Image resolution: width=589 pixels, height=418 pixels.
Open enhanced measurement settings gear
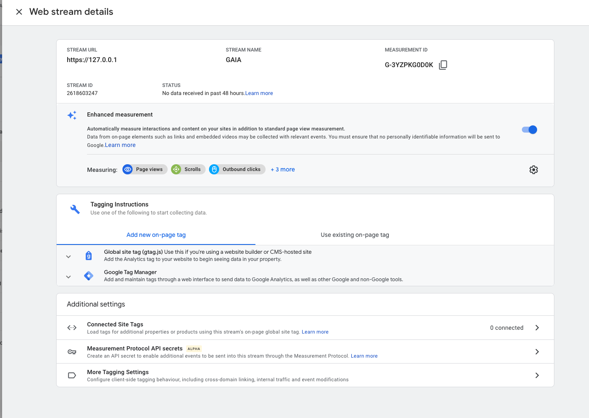(534, 170)
